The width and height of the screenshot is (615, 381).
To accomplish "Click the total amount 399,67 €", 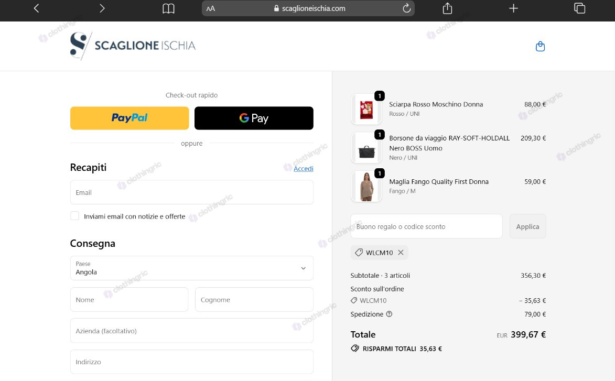I will pyautogui.click(x=528, y=334).
